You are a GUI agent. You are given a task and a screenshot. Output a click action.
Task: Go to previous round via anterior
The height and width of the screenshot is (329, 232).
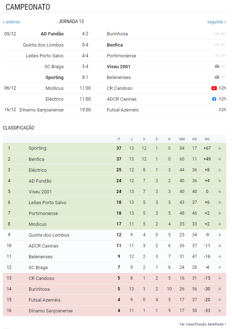point(12,22)
